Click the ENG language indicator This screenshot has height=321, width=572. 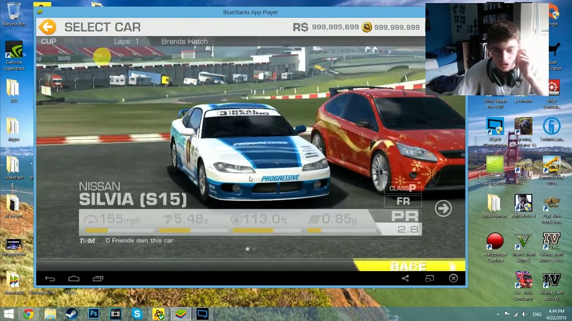(537, 314)
